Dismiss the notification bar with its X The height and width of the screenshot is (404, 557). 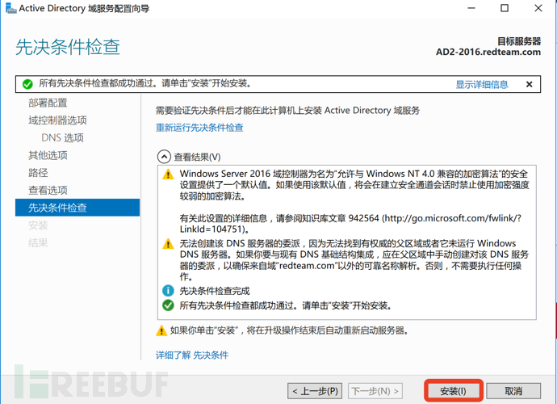(x=529, y=84)
